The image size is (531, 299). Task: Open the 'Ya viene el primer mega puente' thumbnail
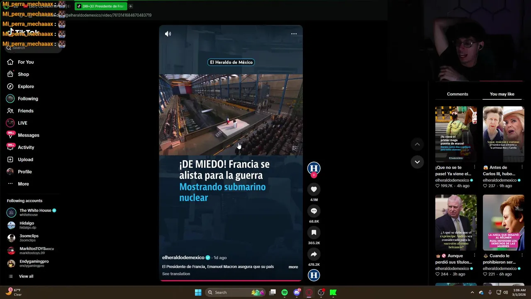(x=456, y=134)
